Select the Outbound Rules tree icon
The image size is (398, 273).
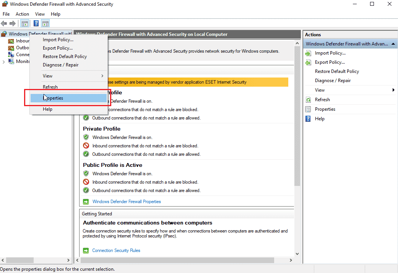[x=11, y=48]
